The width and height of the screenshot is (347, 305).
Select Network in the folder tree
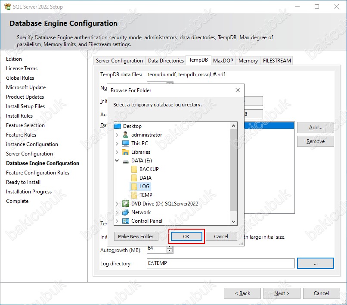[141, 212]
